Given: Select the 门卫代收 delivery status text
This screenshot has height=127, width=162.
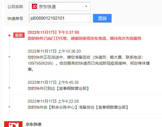Looking at the screenshot, I should click(x=84, y=38).
